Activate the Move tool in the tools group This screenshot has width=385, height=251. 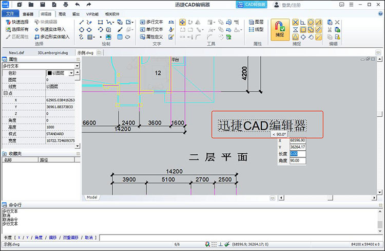tap(182, 23)
